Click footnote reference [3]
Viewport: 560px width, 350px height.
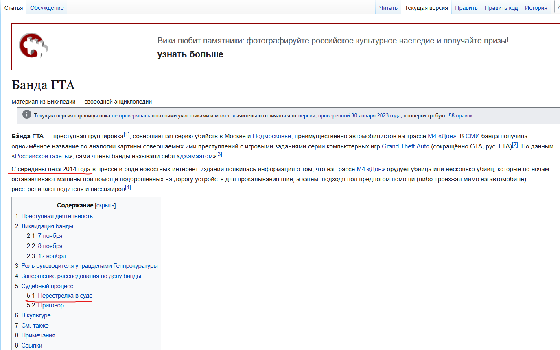coord(219,154)
